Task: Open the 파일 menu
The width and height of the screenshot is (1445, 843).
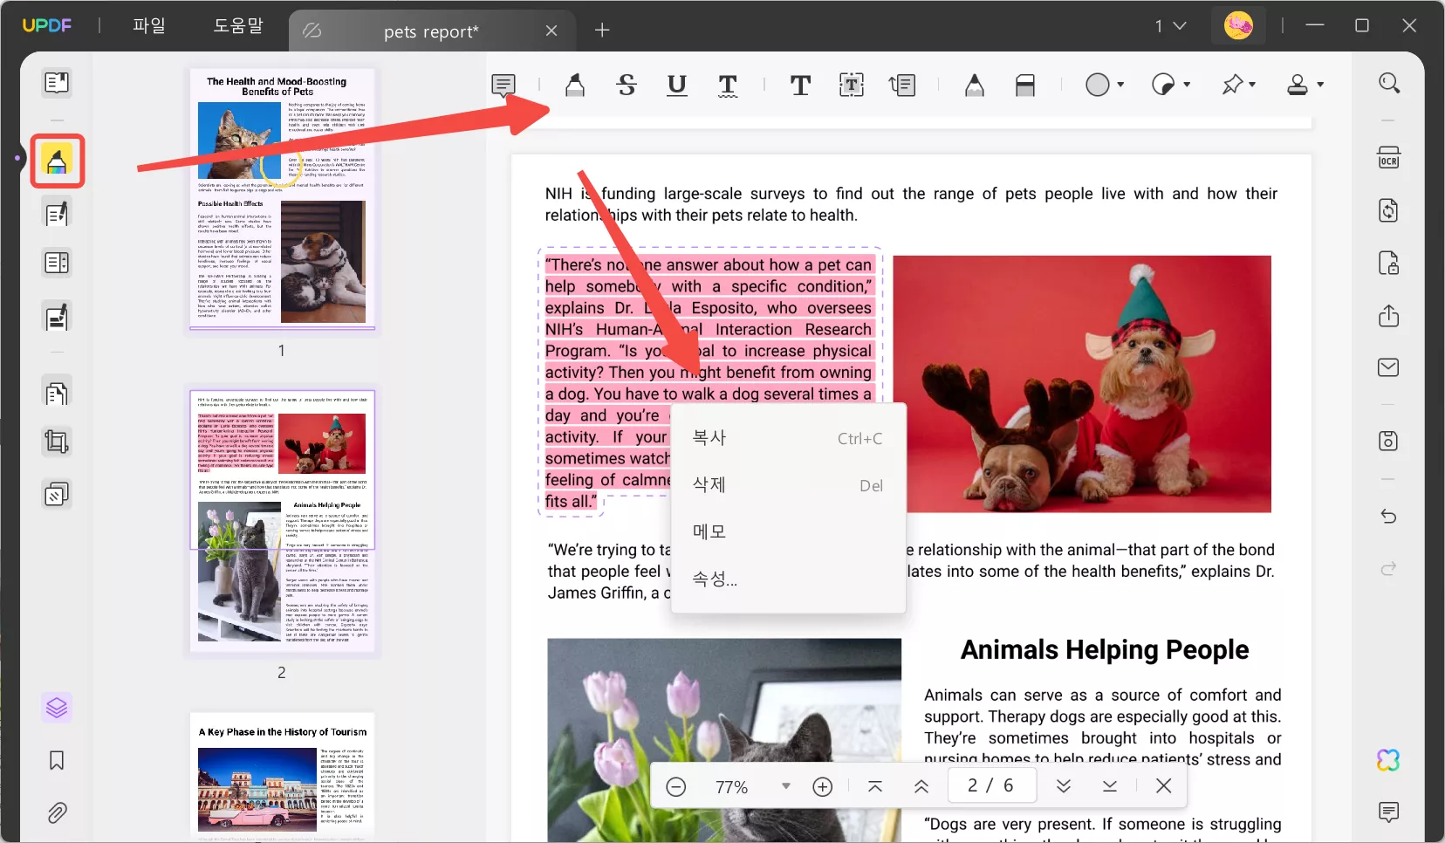Action: click(x=148, y=26)
